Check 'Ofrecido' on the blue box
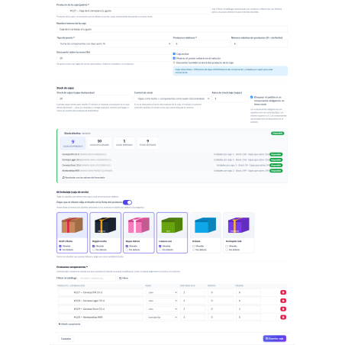The width and height of the screenshot is (345, 345). tap(193, 246)
